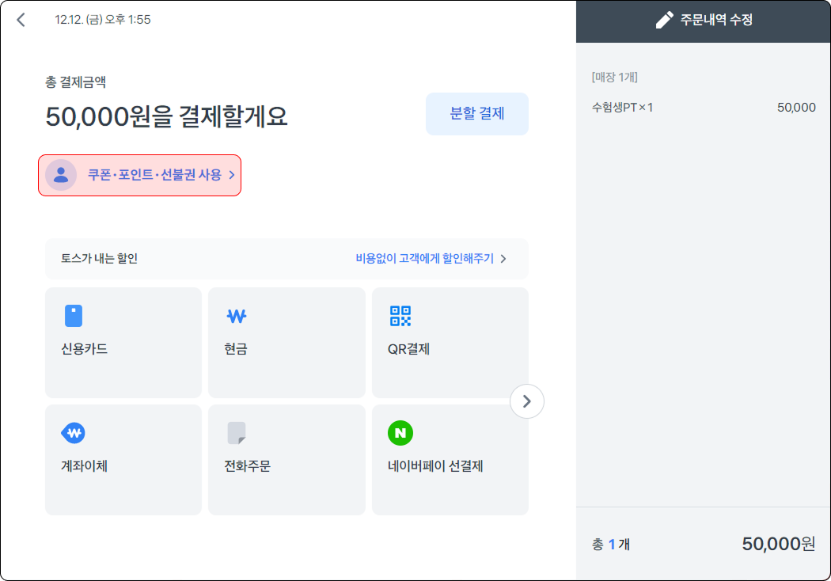
Task: Click the pencil edit icon
Action: [x=665, y=21]
